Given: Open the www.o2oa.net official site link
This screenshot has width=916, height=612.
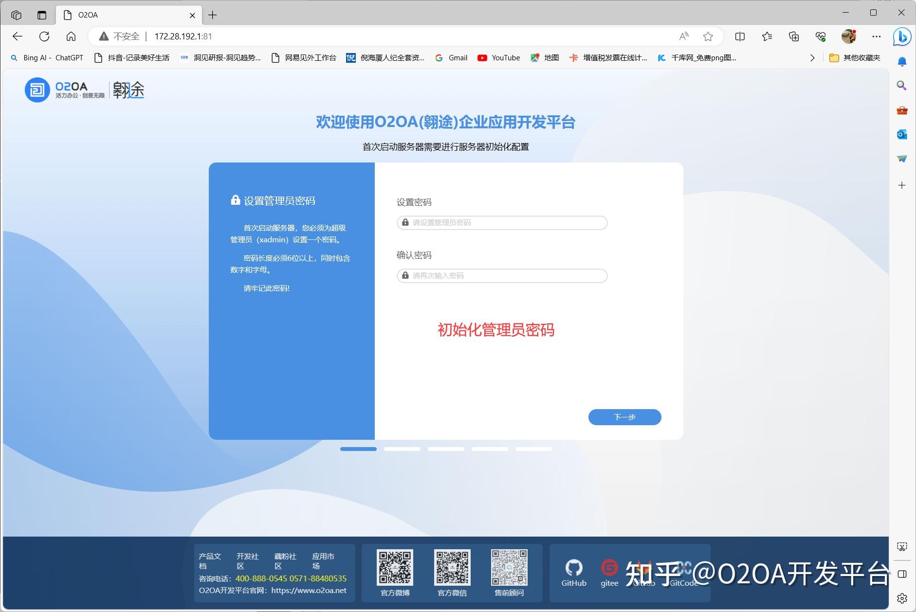Looking at the screenshot, I should [309, 590].
